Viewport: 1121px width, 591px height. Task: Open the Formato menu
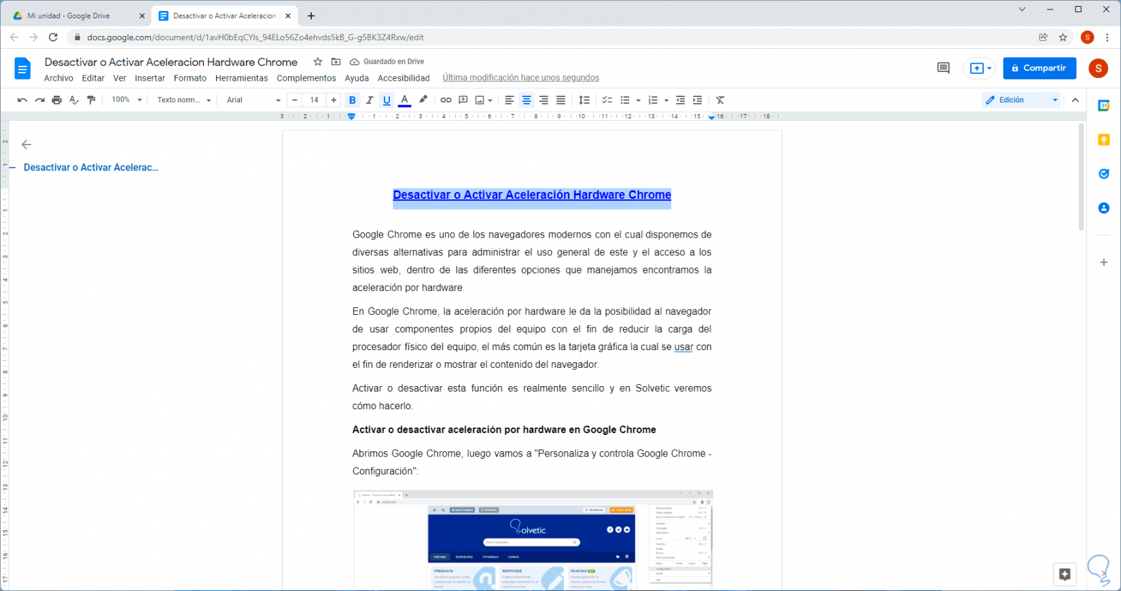(190, 78)
